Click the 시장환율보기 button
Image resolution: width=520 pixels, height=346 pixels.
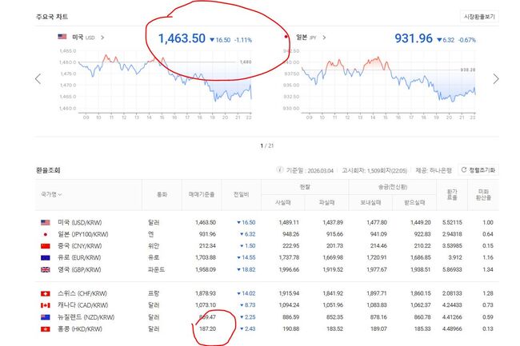pos(480,16)
